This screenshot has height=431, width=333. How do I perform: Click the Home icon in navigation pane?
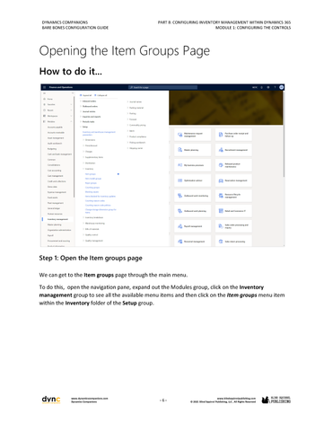[x=45, y=99]
